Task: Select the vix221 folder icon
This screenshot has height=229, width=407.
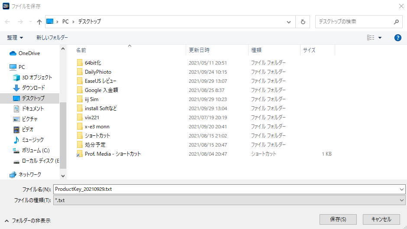Action: (80, 117)
